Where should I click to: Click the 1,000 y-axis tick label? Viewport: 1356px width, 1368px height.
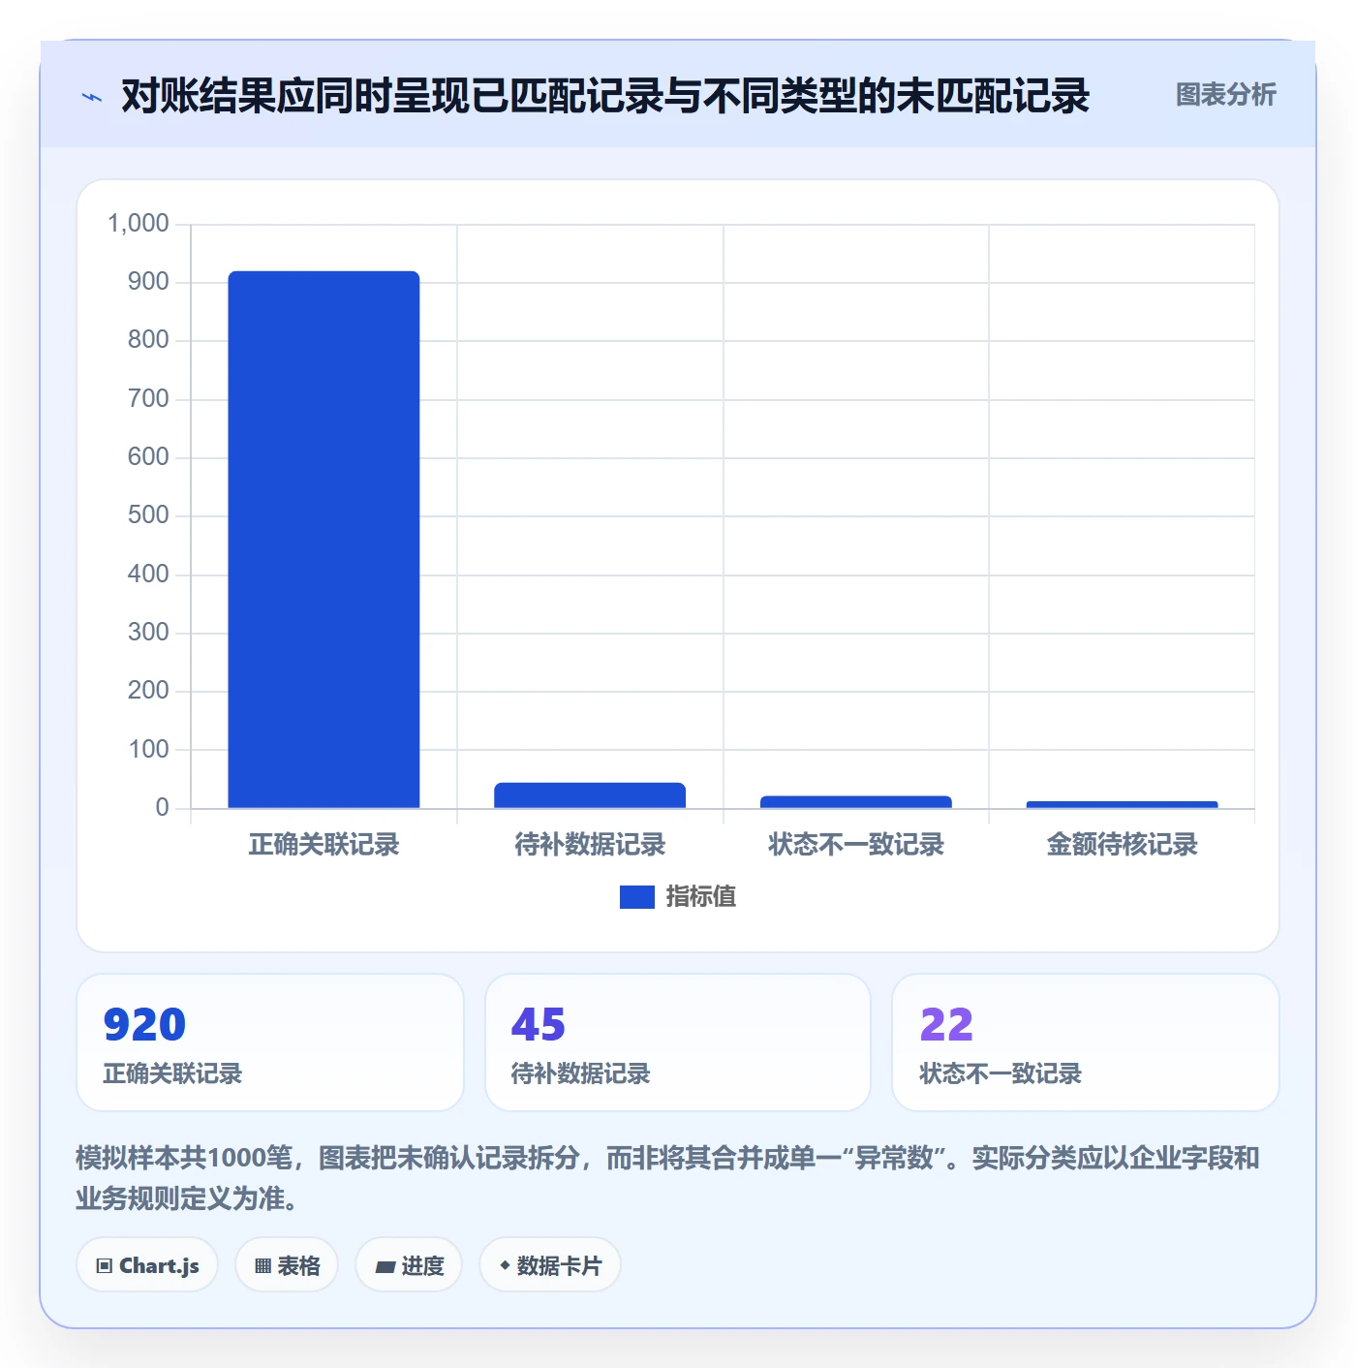click(x=139, y=224)
